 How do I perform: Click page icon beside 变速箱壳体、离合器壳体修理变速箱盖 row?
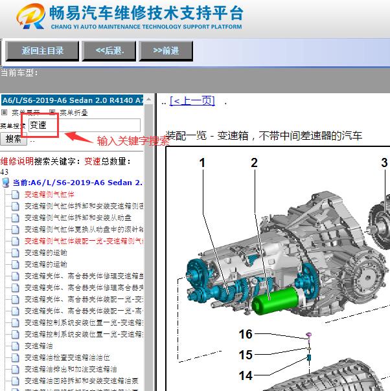point(15,276)
